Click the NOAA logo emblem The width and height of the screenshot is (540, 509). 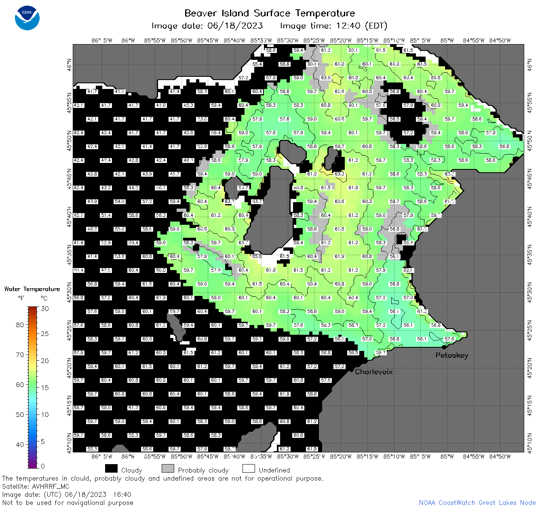(x=27, y=18)
